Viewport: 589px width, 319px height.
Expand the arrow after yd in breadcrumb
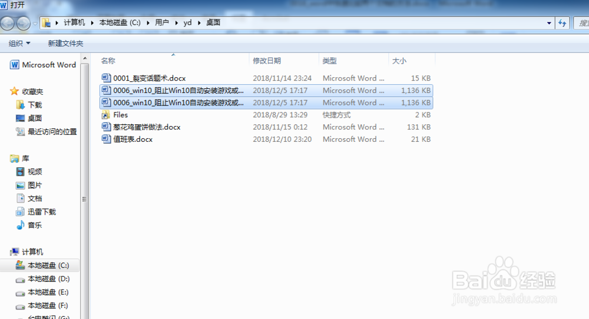(x=199, y=23)
